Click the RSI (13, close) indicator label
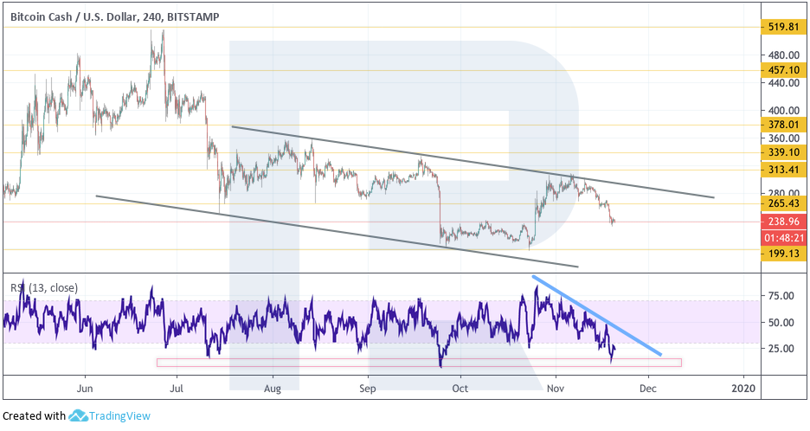Image resolution: width=810 pixels, height=431 pixels. pyautogui.click(x=44, y=288)
